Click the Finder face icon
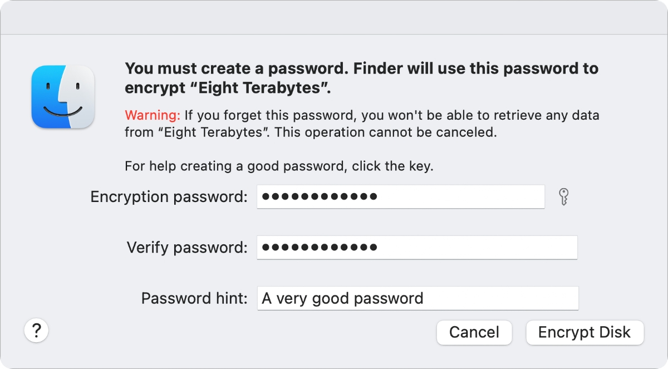Image resolution: width=668 pixels, height=369 pixels. pos(63,97)
